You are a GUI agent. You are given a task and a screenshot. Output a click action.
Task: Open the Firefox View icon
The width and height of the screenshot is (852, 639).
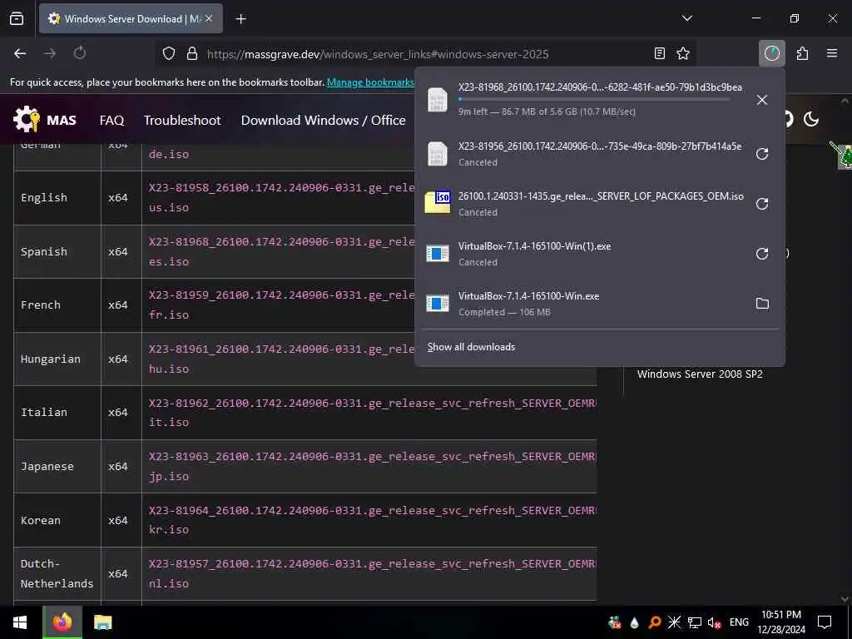coord(17,19)
